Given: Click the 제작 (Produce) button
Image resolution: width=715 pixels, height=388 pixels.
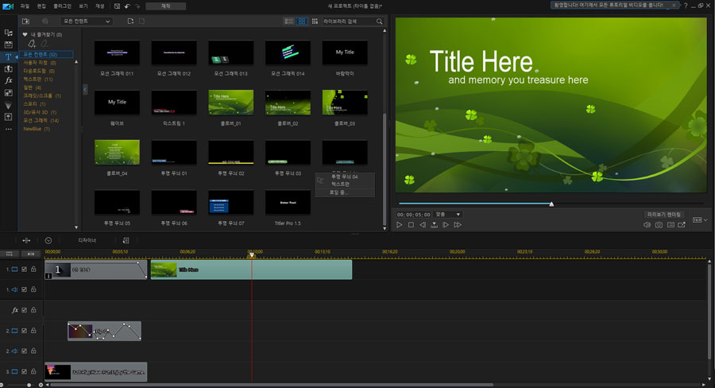Looking at the screenshot, I should pos(165,6).
